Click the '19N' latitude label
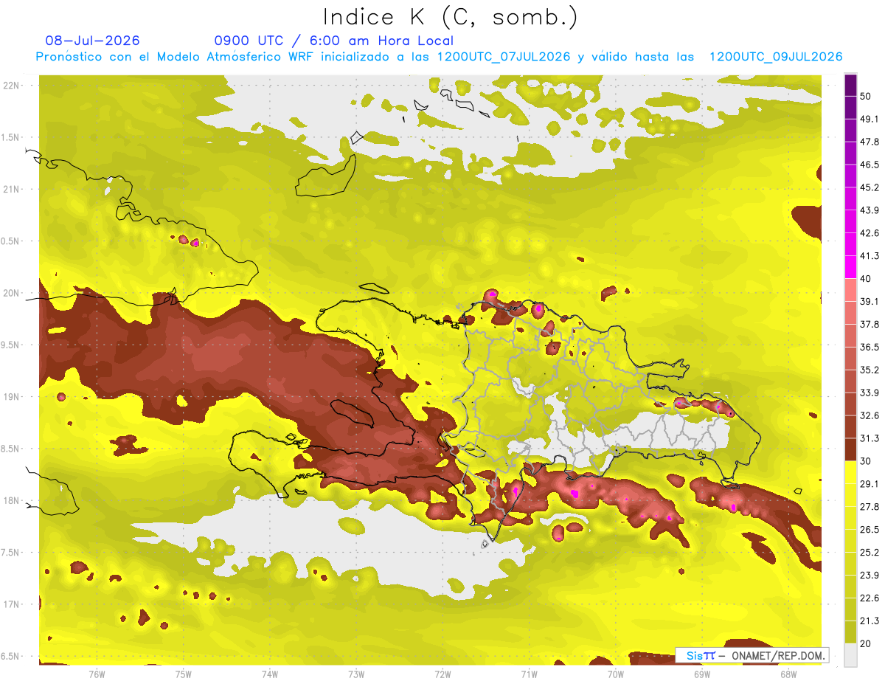885x684 pixels. 13,396
